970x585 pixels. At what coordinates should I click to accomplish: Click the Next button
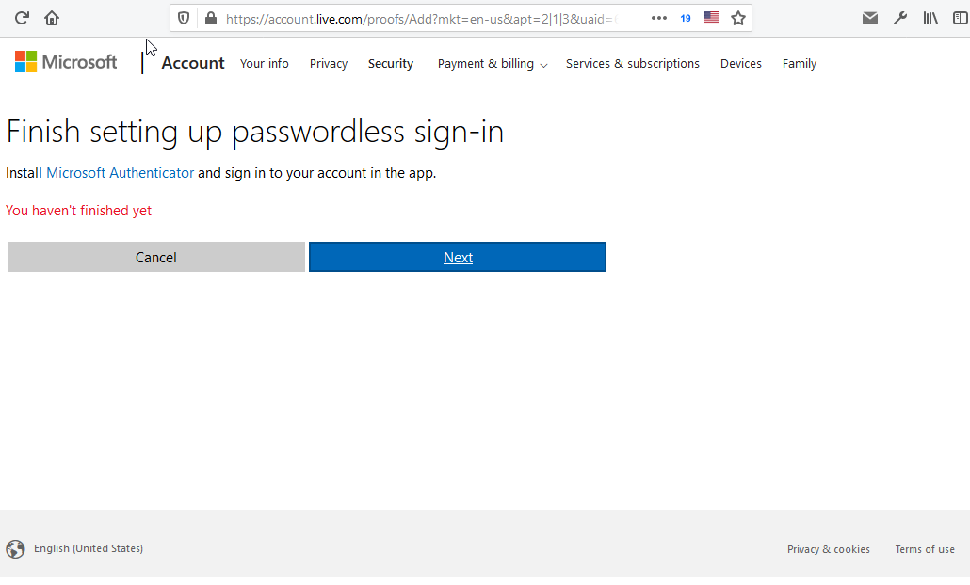(457, 256)
